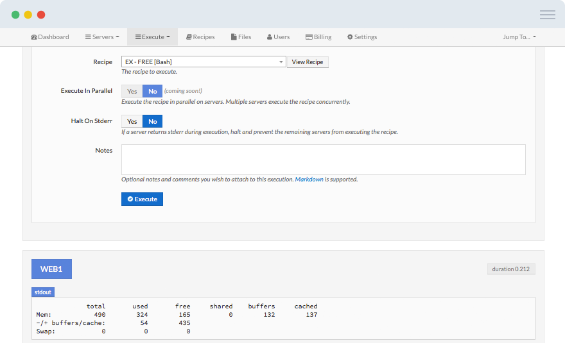Select the stdout tab label
Image resolution: width=565 pixels, height=343 pixels.
click(x=43, y=292)
